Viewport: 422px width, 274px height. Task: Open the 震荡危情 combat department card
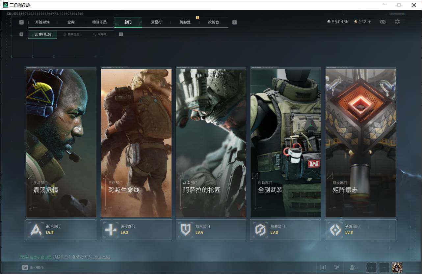[61, 143]
